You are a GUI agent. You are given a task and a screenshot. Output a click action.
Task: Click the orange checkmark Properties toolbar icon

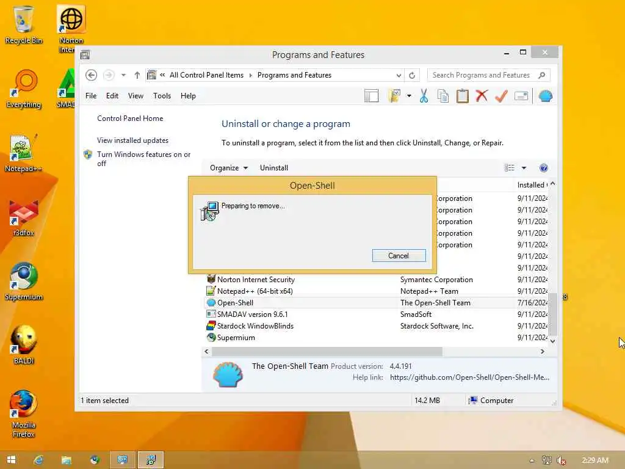point(502,96)
